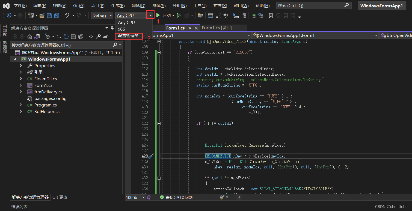Pin the Solution Explorer panel
Viewport: 412px width, 211px height.
tap(113, 28)
